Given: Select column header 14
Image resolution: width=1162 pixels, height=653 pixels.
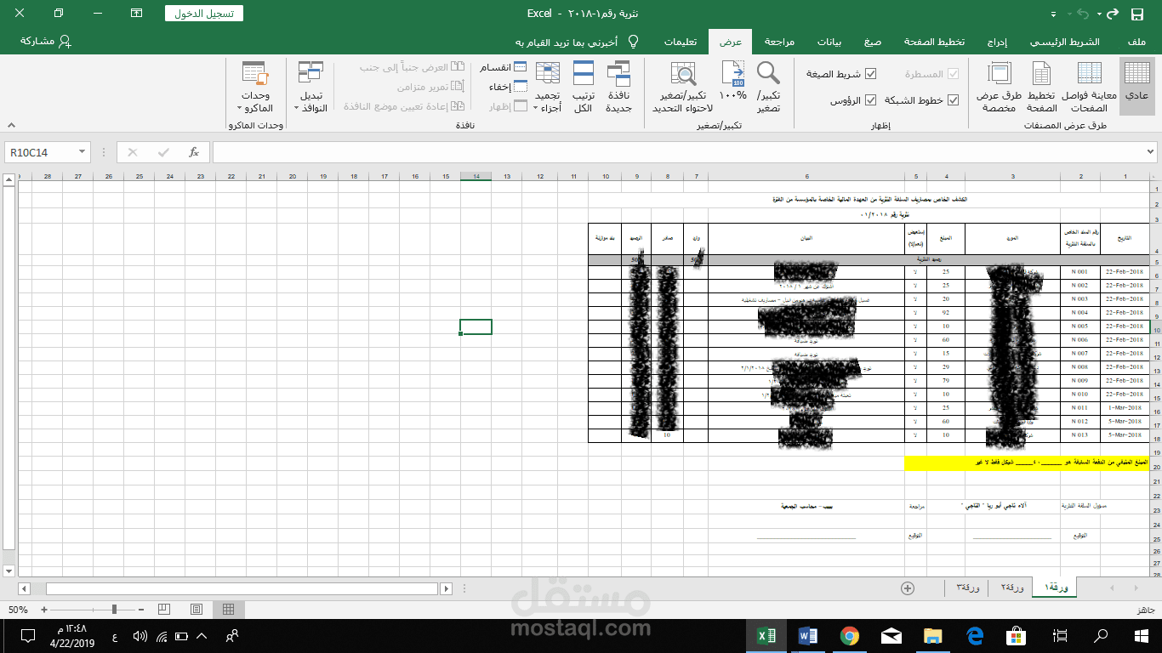Looking at the screenshot, I should 476,177.
